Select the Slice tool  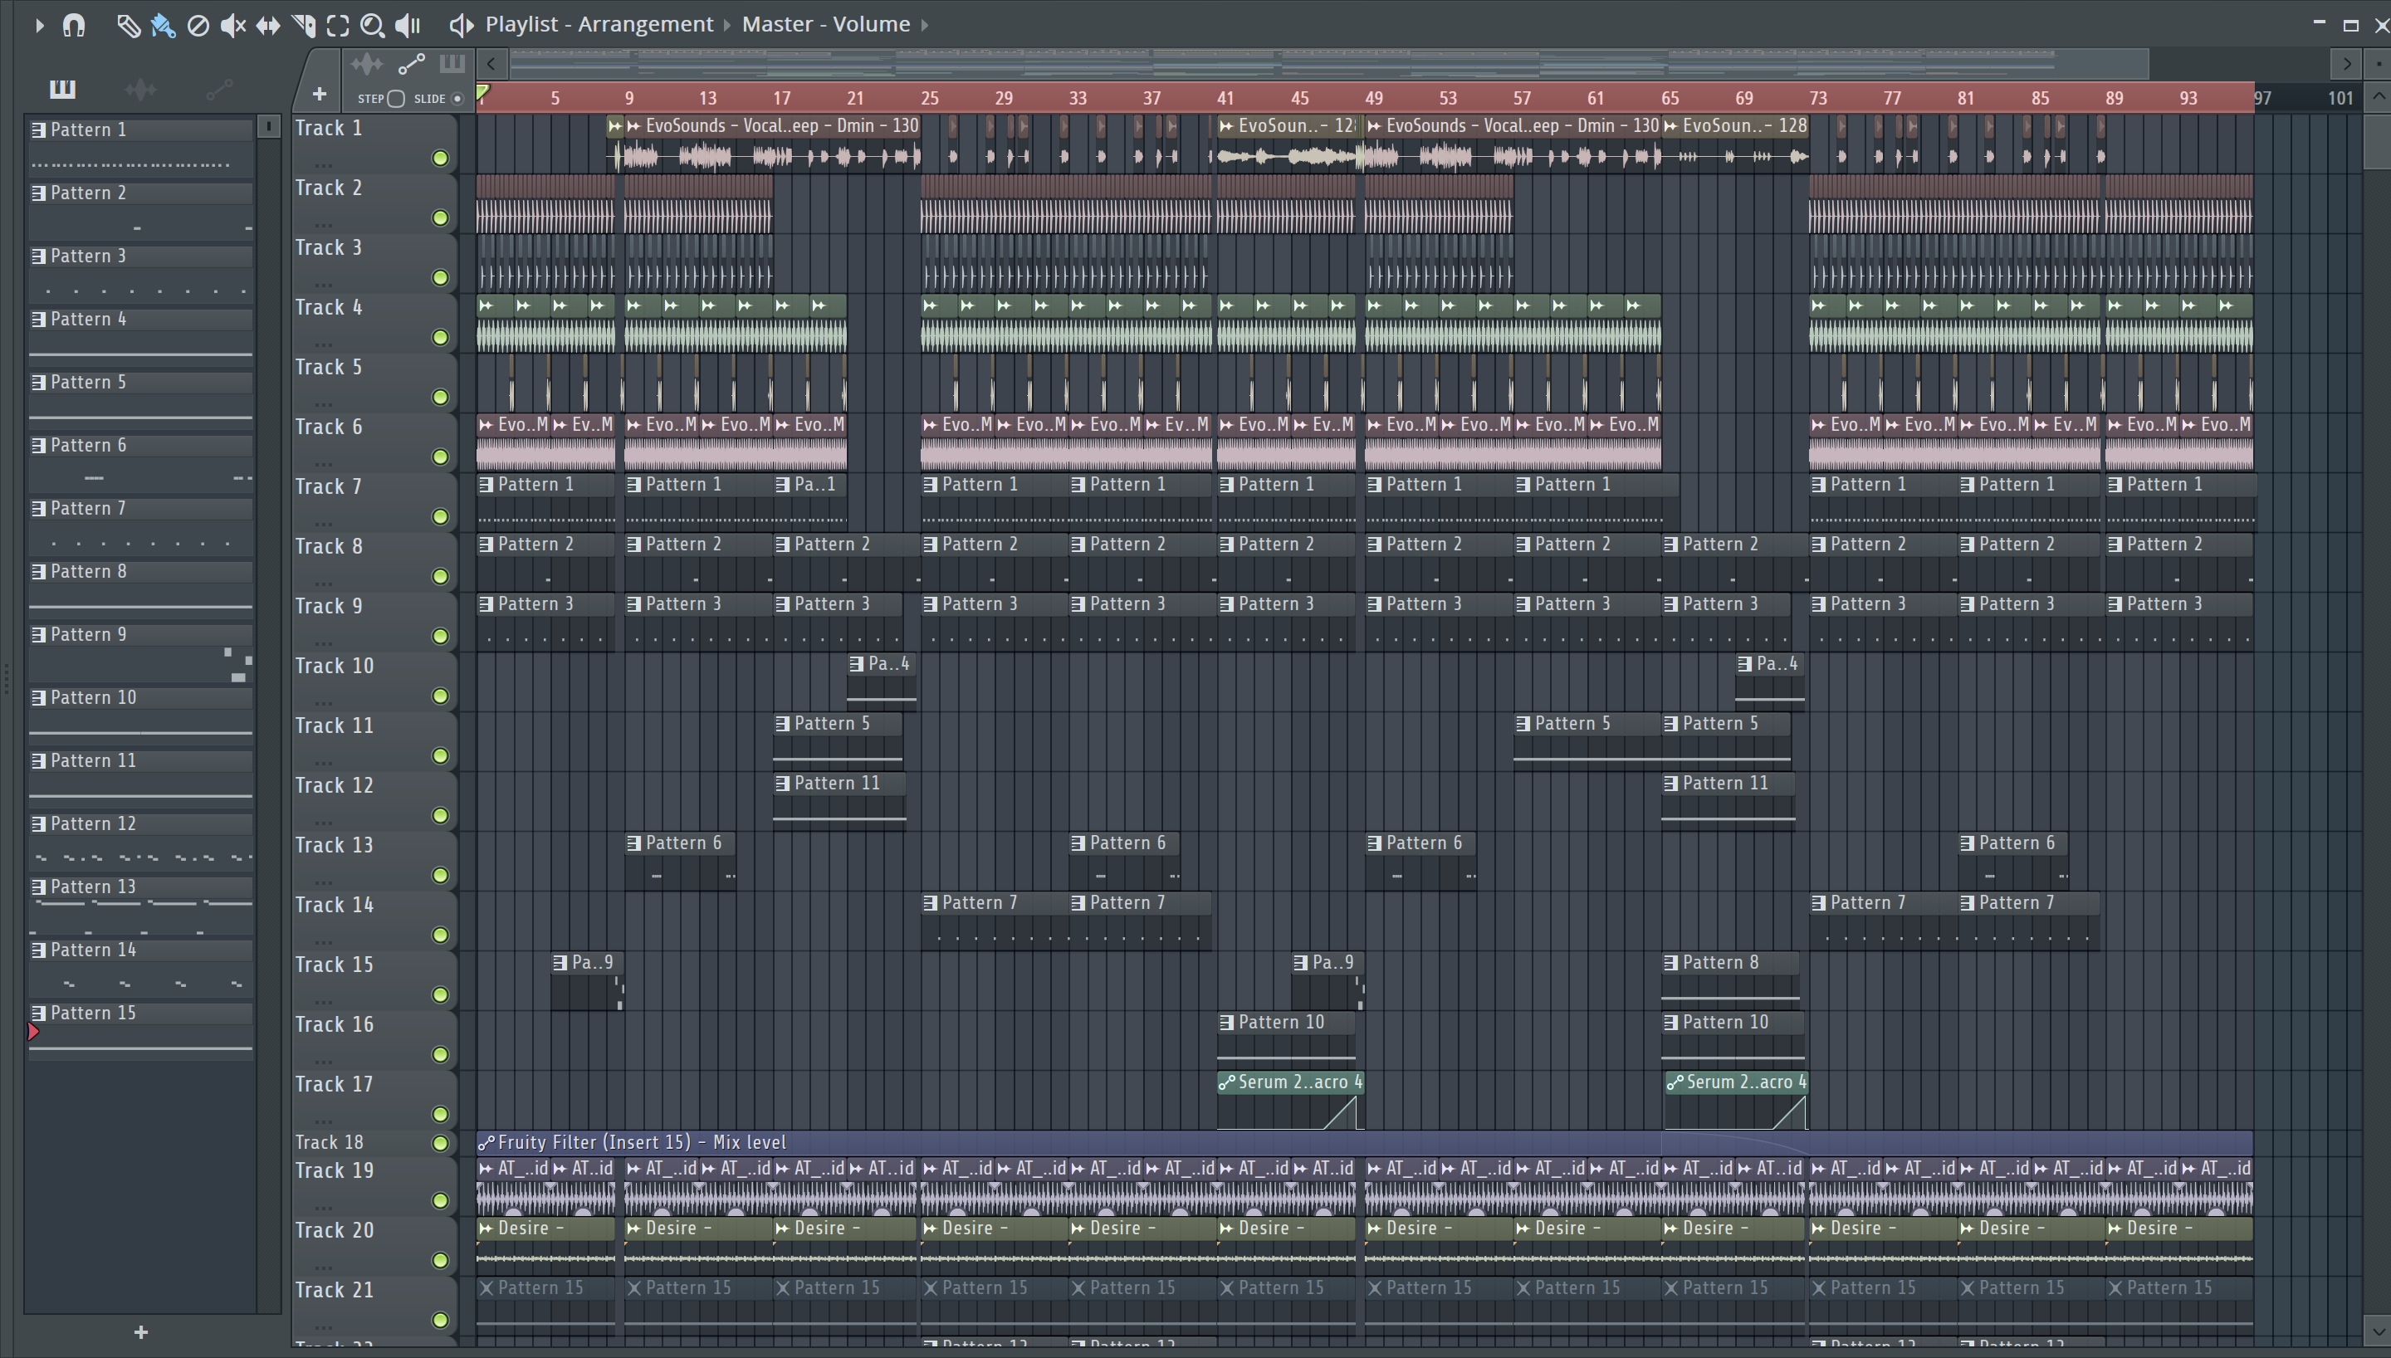pos(304,25)
